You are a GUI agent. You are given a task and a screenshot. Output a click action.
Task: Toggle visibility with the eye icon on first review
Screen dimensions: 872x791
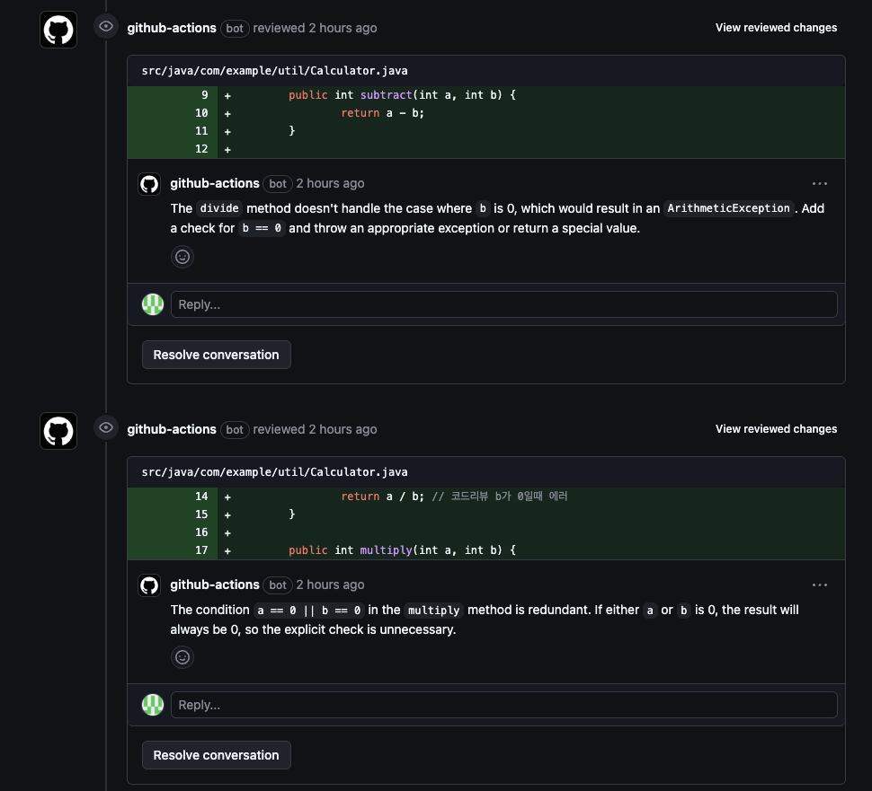pyautogui.click(x=105, y=26)
